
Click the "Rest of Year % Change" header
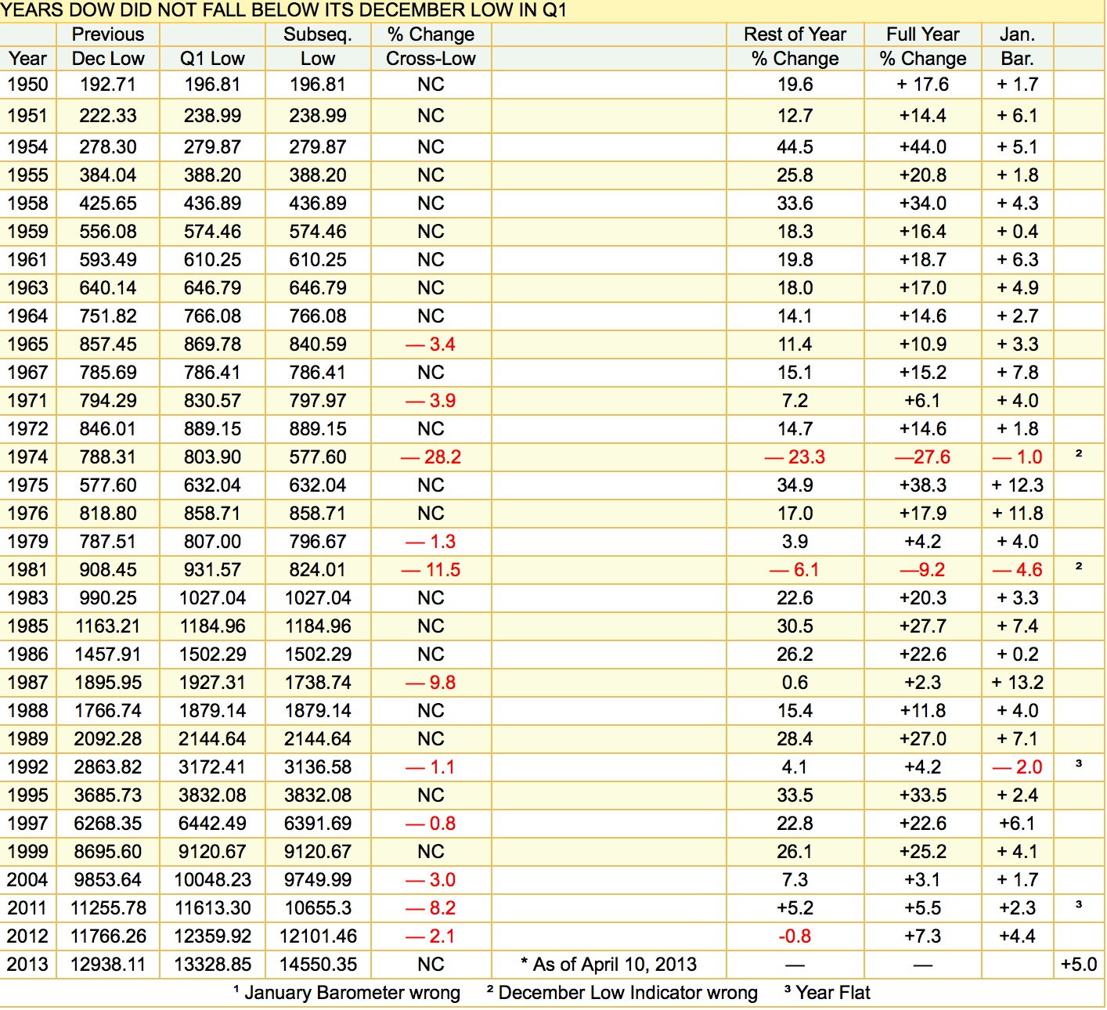(x=795, y=47)
